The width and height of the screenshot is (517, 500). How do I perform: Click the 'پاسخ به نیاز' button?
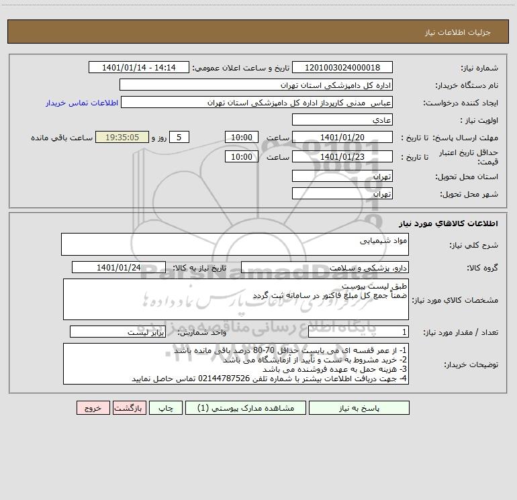tap(359, 407)
